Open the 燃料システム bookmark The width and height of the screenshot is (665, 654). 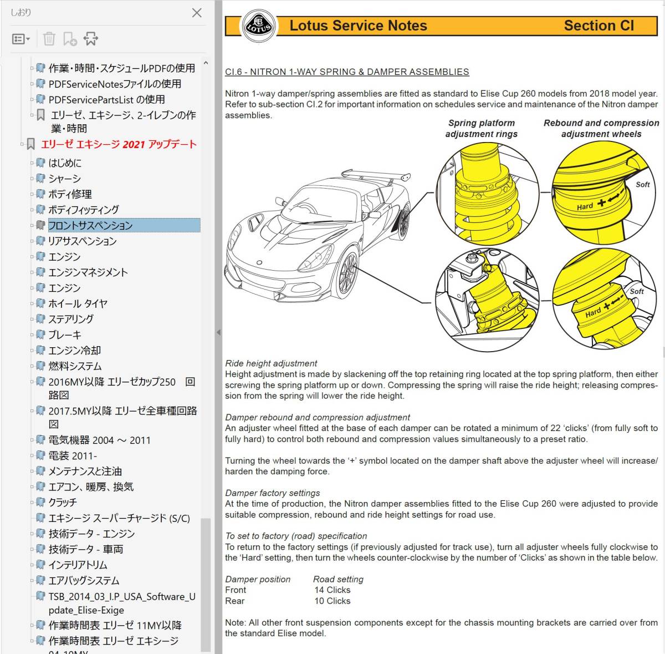75,366
